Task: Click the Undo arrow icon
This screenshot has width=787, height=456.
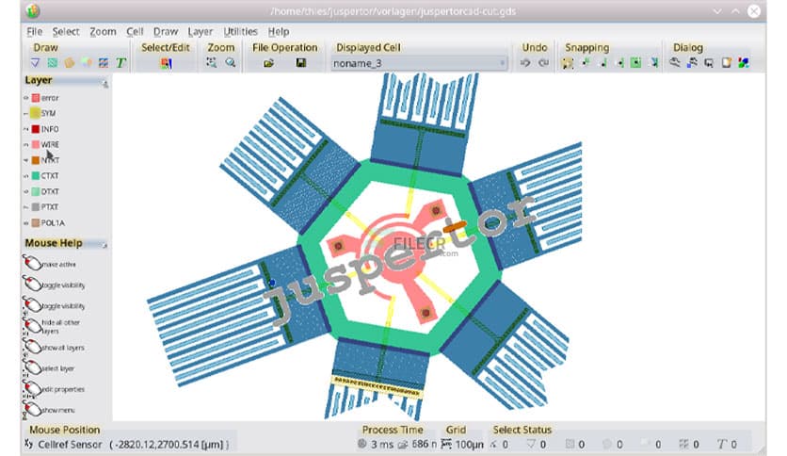Action: coord(525,63)
